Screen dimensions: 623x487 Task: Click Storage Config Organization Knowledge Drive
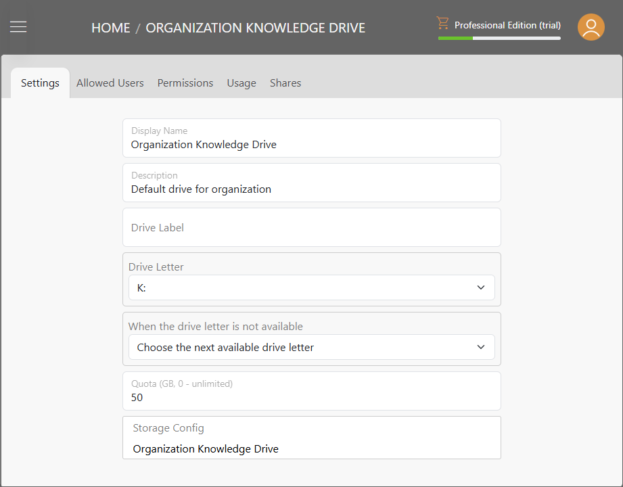(311, 438)
